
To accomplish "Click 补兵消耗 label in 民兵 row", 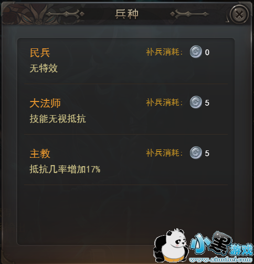I will pyautogui.click(x=164, y=52).
